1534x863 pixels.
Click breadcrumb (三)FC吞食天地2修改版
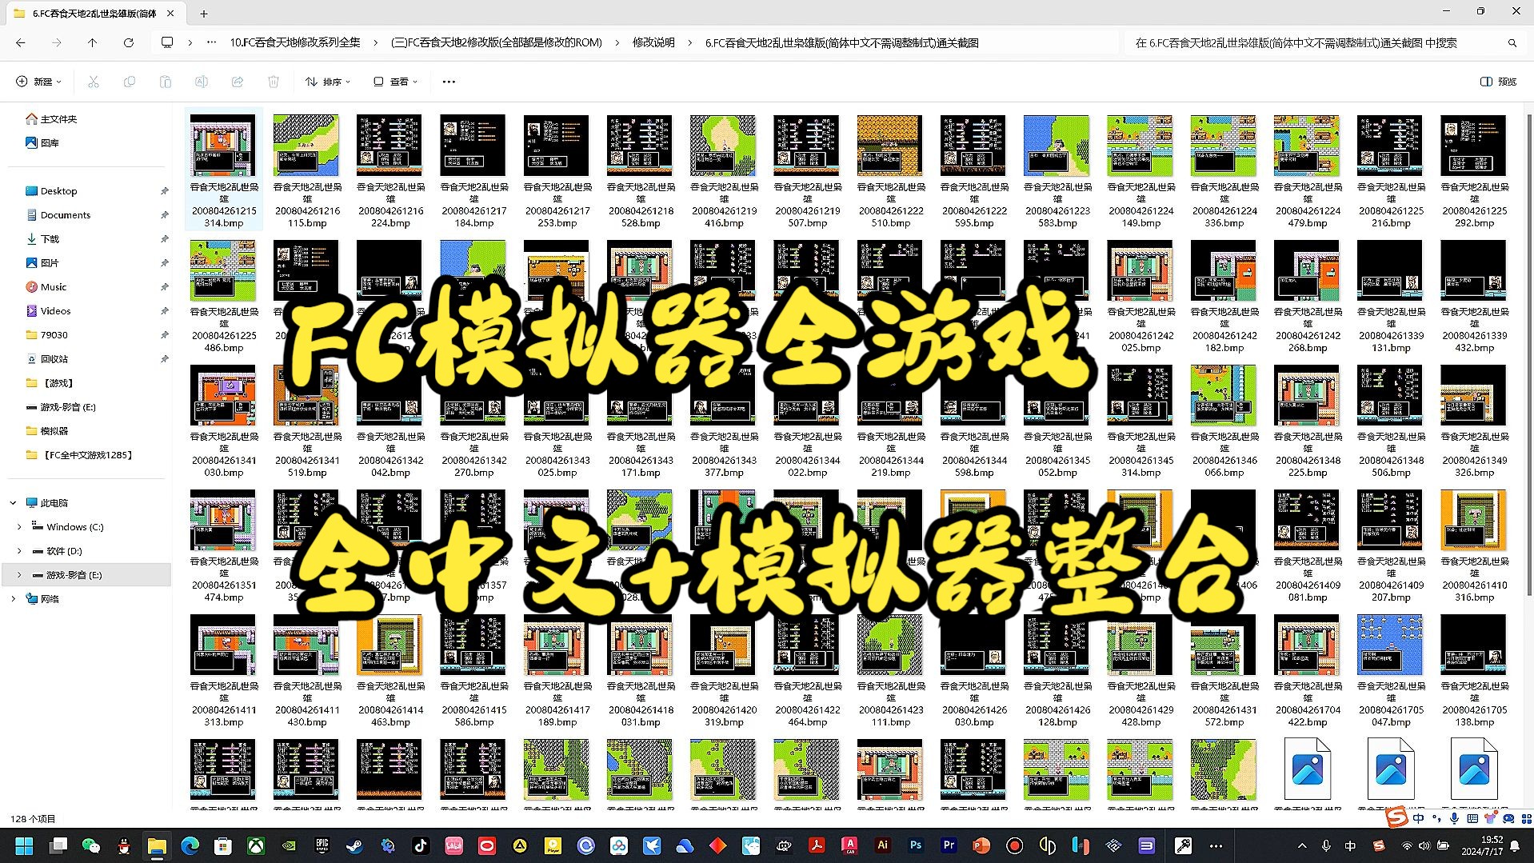tap(497, 42)
